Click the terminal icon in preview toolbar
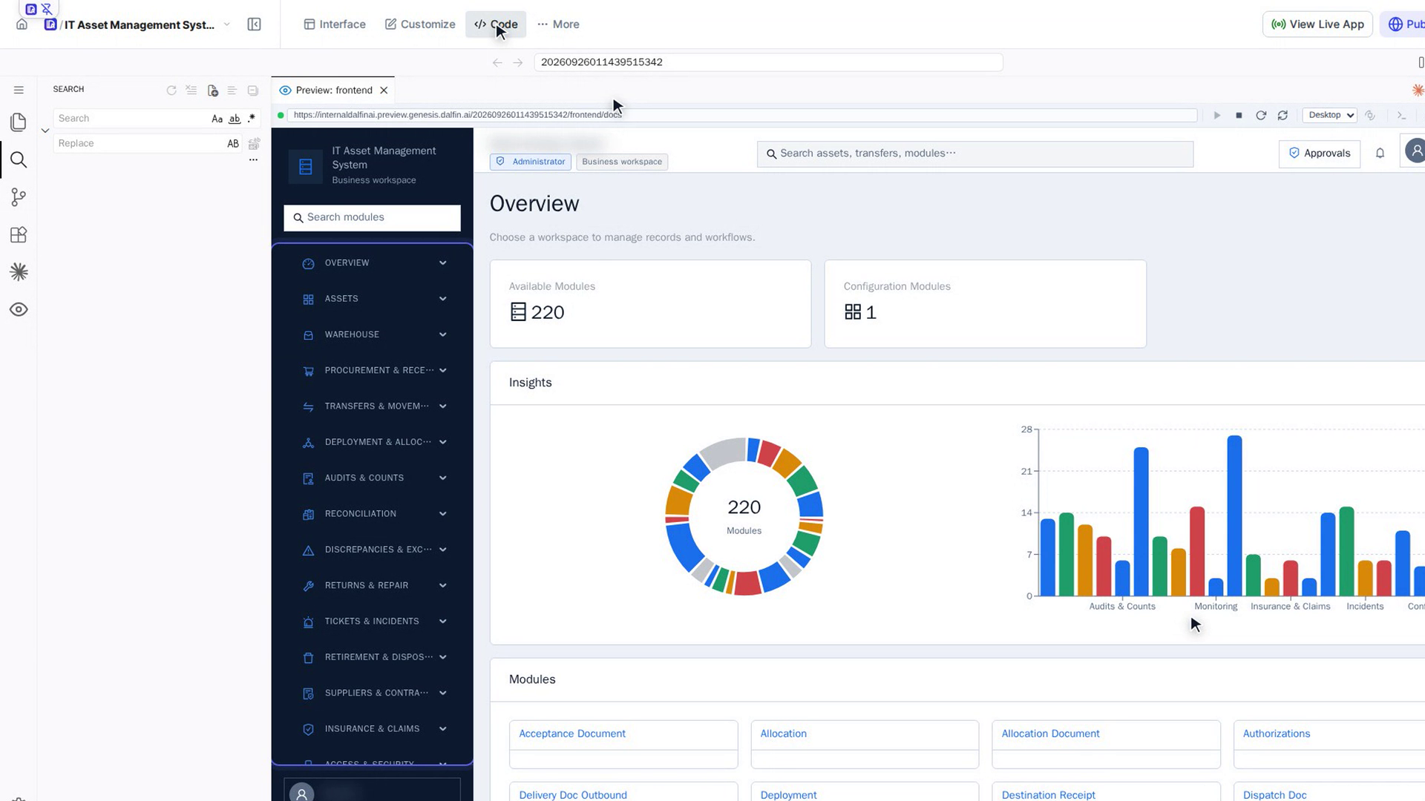The height and width of the screenshot is (801, 1425). coord(1401,115)
